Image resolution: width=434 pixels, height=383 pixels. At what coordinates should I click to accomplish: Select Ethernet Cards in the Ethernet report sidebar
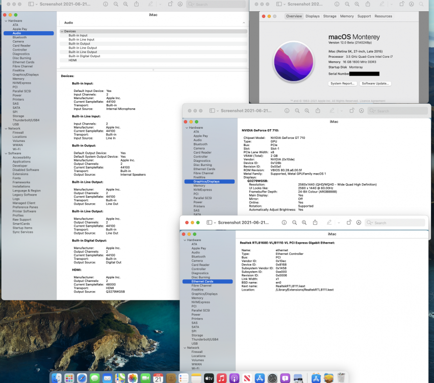208,281
